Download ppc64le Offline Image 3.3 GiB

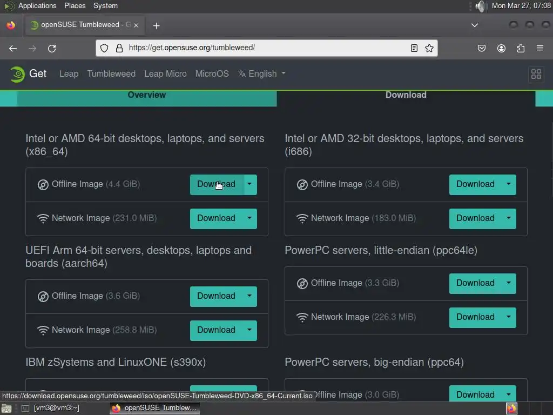476,283
